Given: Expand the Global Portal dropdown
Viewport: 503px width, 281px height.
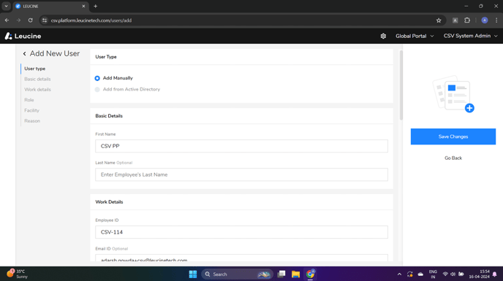Looking at the screenshot, I should [415, 36].
